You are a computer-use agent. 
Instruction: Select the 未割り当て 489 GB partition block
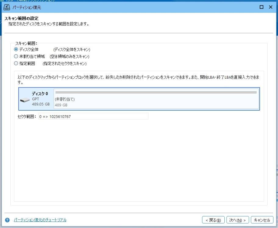156,99
